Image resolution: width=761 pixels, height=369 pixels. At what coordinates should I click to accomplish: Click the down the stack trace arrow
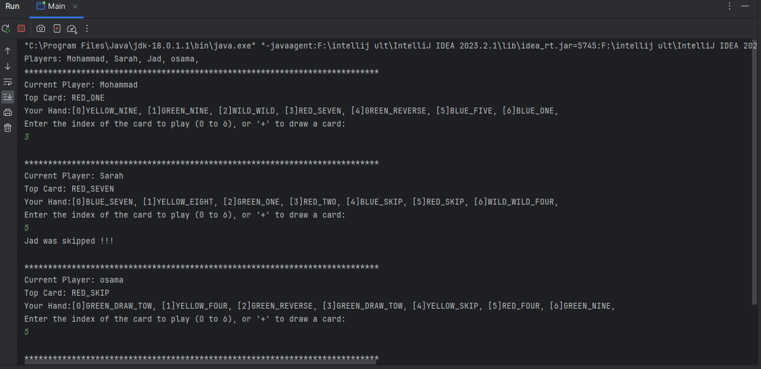[x=8, y=66]
